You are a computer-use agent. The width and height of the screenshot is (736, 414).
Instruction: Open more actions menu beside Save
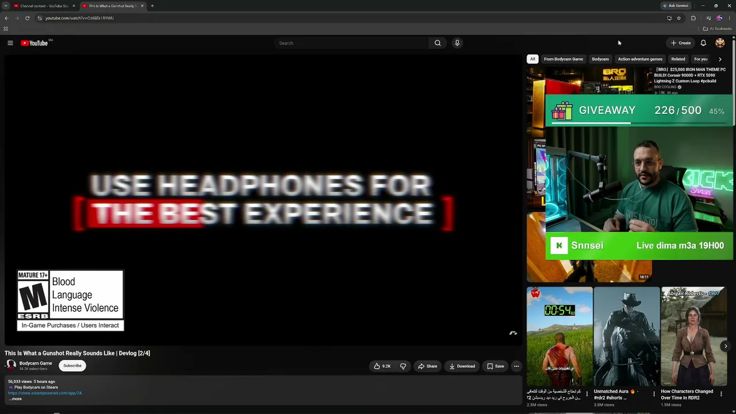[x=516, y=366]
